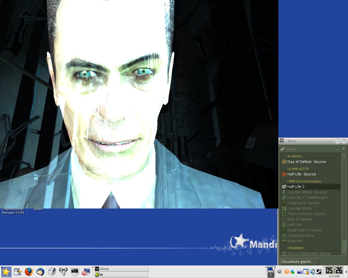Click the game list scroll-up arrow
Image resolution: width=348 pixels, height=278 pixels.
coord(344,155)
